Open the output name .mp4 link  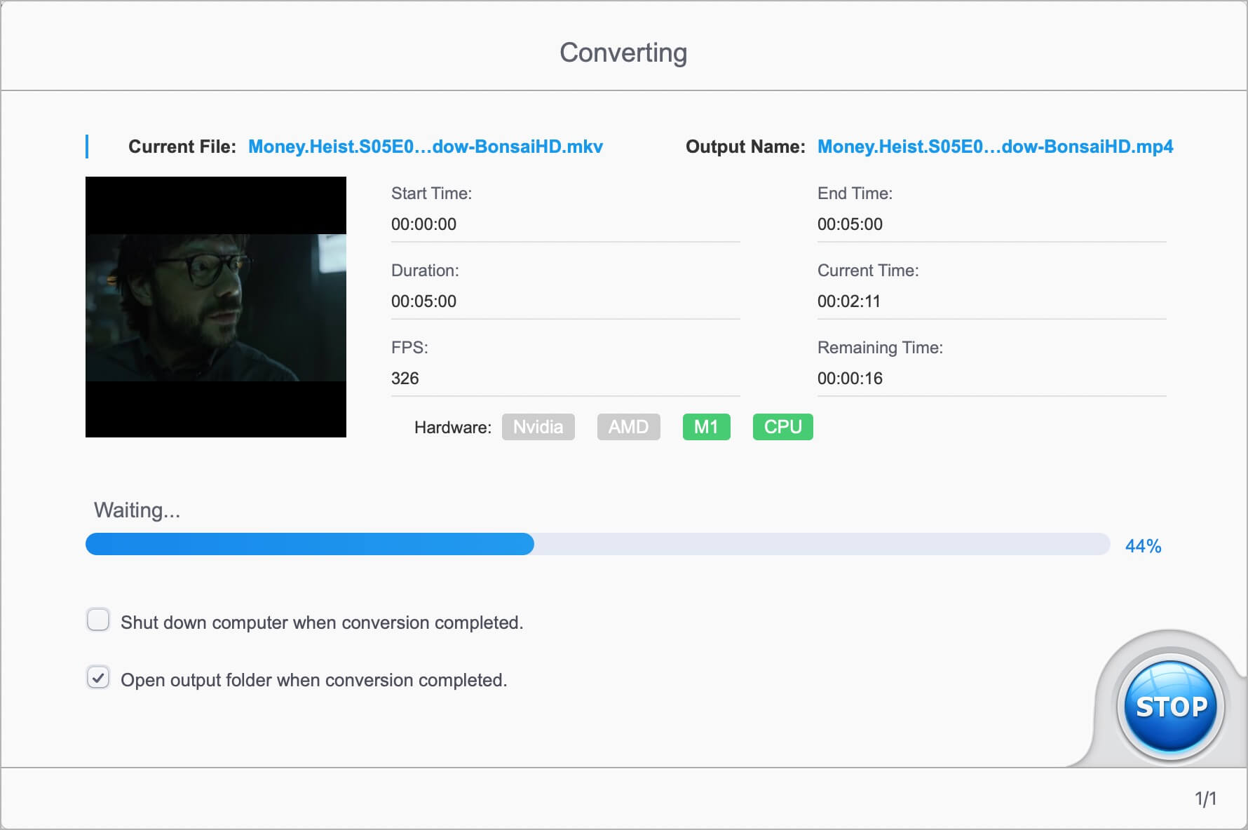(x=995, y=147)
